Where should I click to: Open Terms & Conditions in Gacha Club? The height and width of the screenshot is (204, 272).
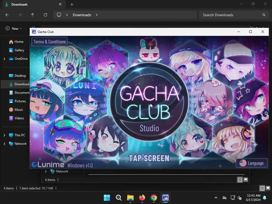pyautogui.click(x=49, y=42)
